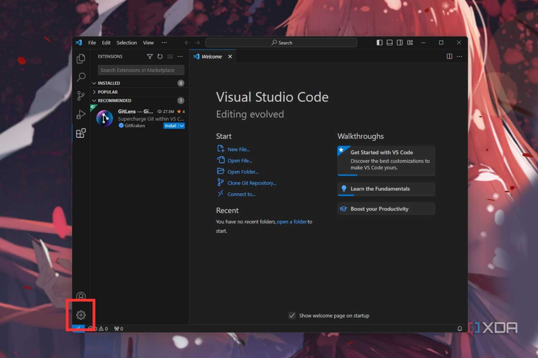Open the Install dropdown arrow for GitLens

coord(182,126)
